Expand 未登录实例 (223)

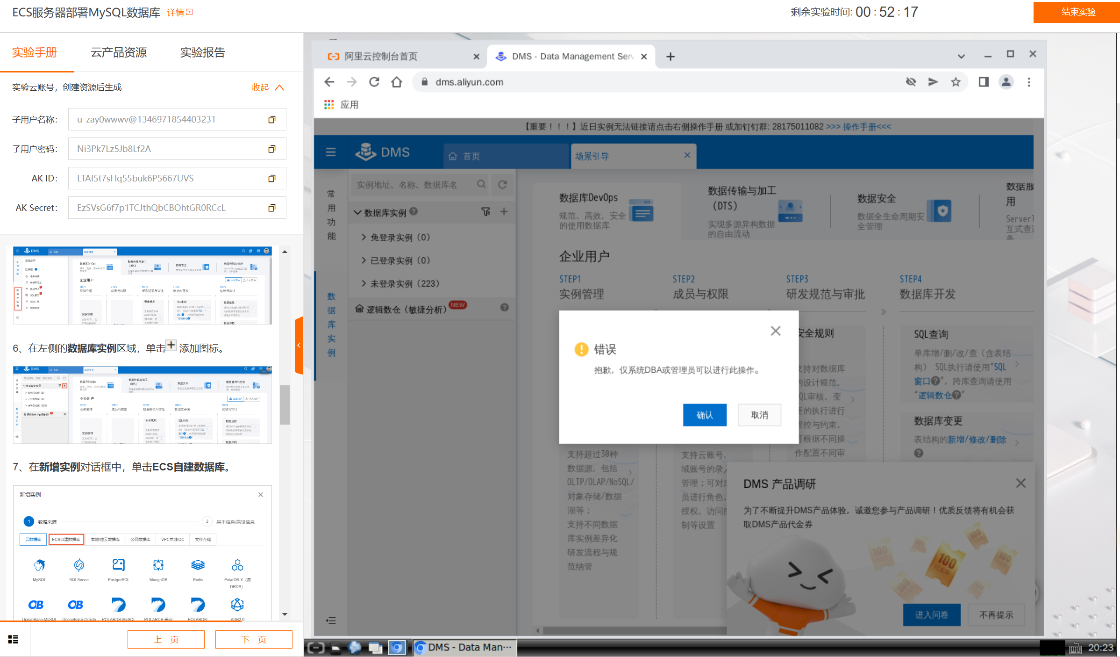coord(364,283)
